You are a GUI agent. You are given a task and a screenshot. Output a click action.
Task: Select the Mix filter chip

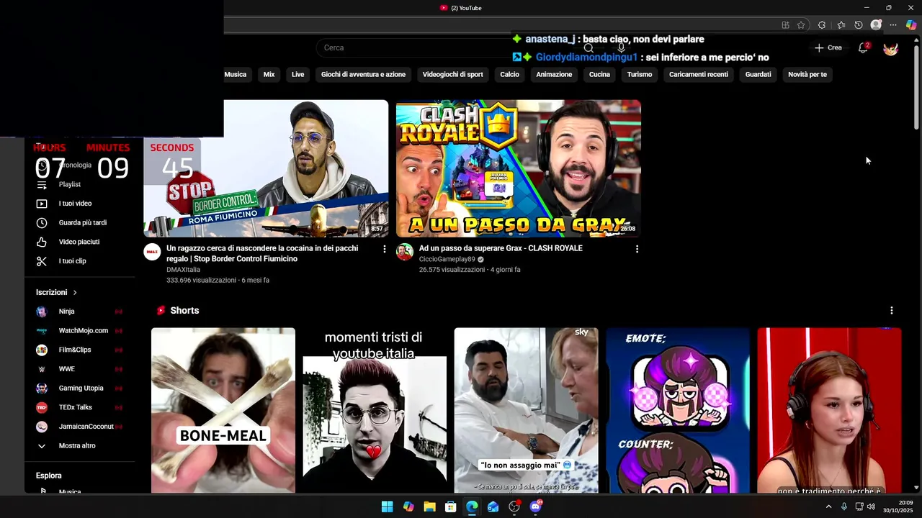[x=269, y=75]
